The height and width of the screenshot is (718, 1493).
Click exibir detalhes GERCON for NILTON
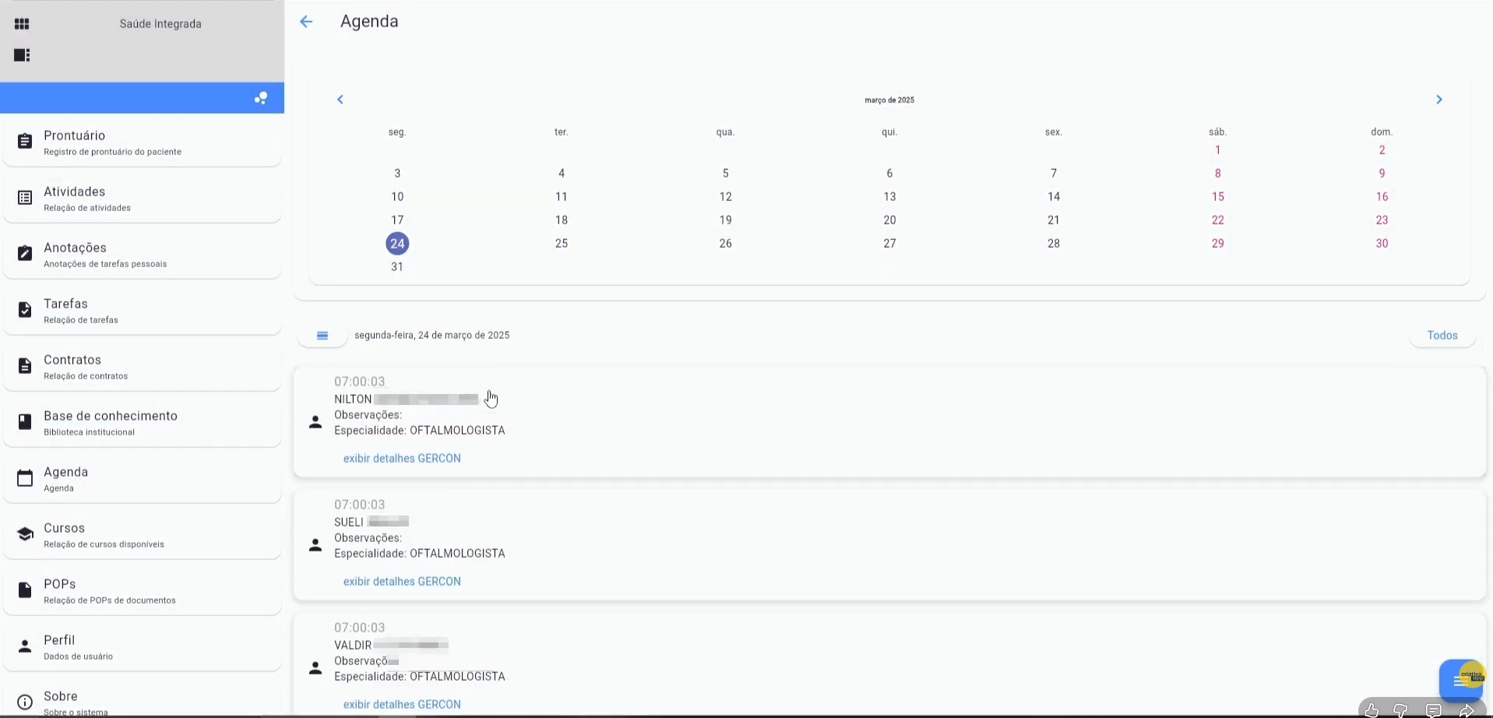pyautogui.click(x=402, y=459)
